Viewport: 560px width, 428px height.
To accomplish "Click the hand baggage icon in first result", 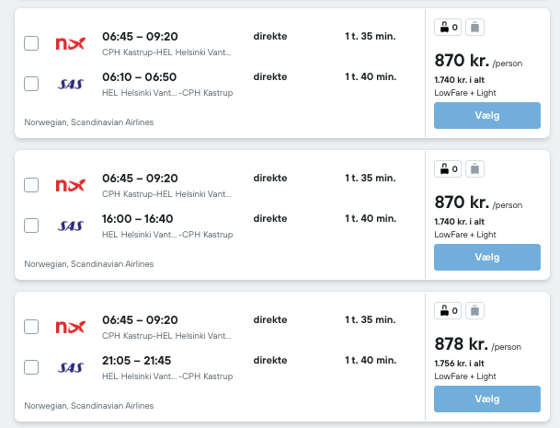I will pyautogui.click(x=448, y=28).
